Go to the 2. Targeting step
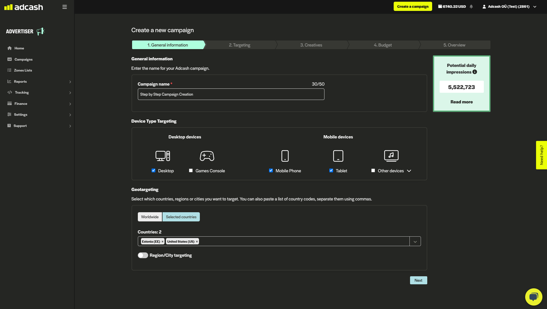The image size is (547, 309). click(x=239, y=45)
